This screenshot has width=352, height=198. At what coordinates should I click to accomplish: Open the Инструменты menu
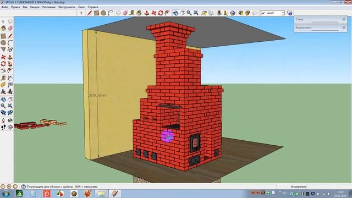pyautogui.click(x=67, y=7)
